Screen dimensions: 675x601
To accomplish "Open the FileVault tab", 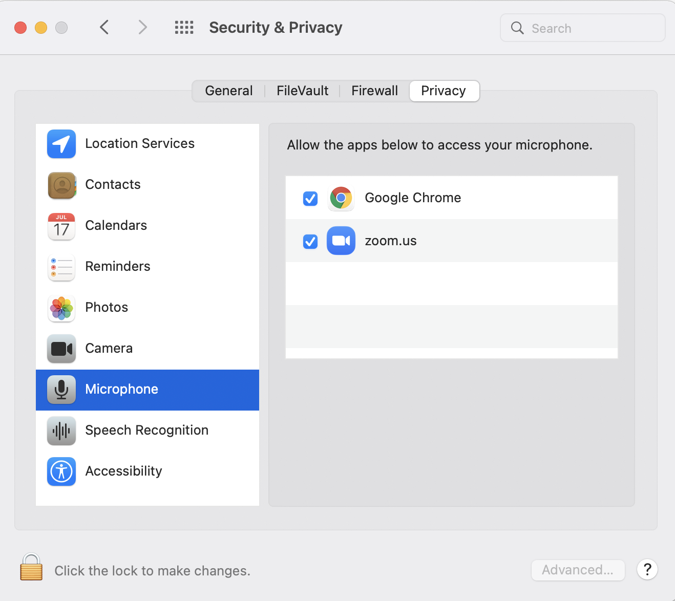I will pyautogui.click(x=302, y=91).
